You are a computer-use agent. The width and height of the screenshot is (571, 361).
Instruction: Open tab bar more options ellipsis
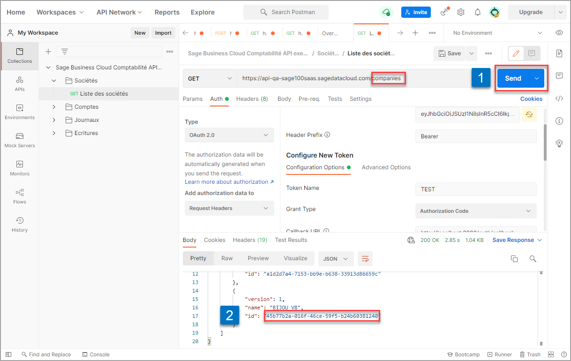tap(432, 33)
